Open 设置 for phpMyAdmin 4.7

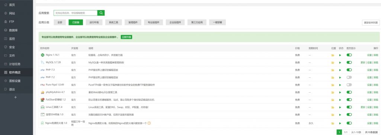[x=369, y=92]
